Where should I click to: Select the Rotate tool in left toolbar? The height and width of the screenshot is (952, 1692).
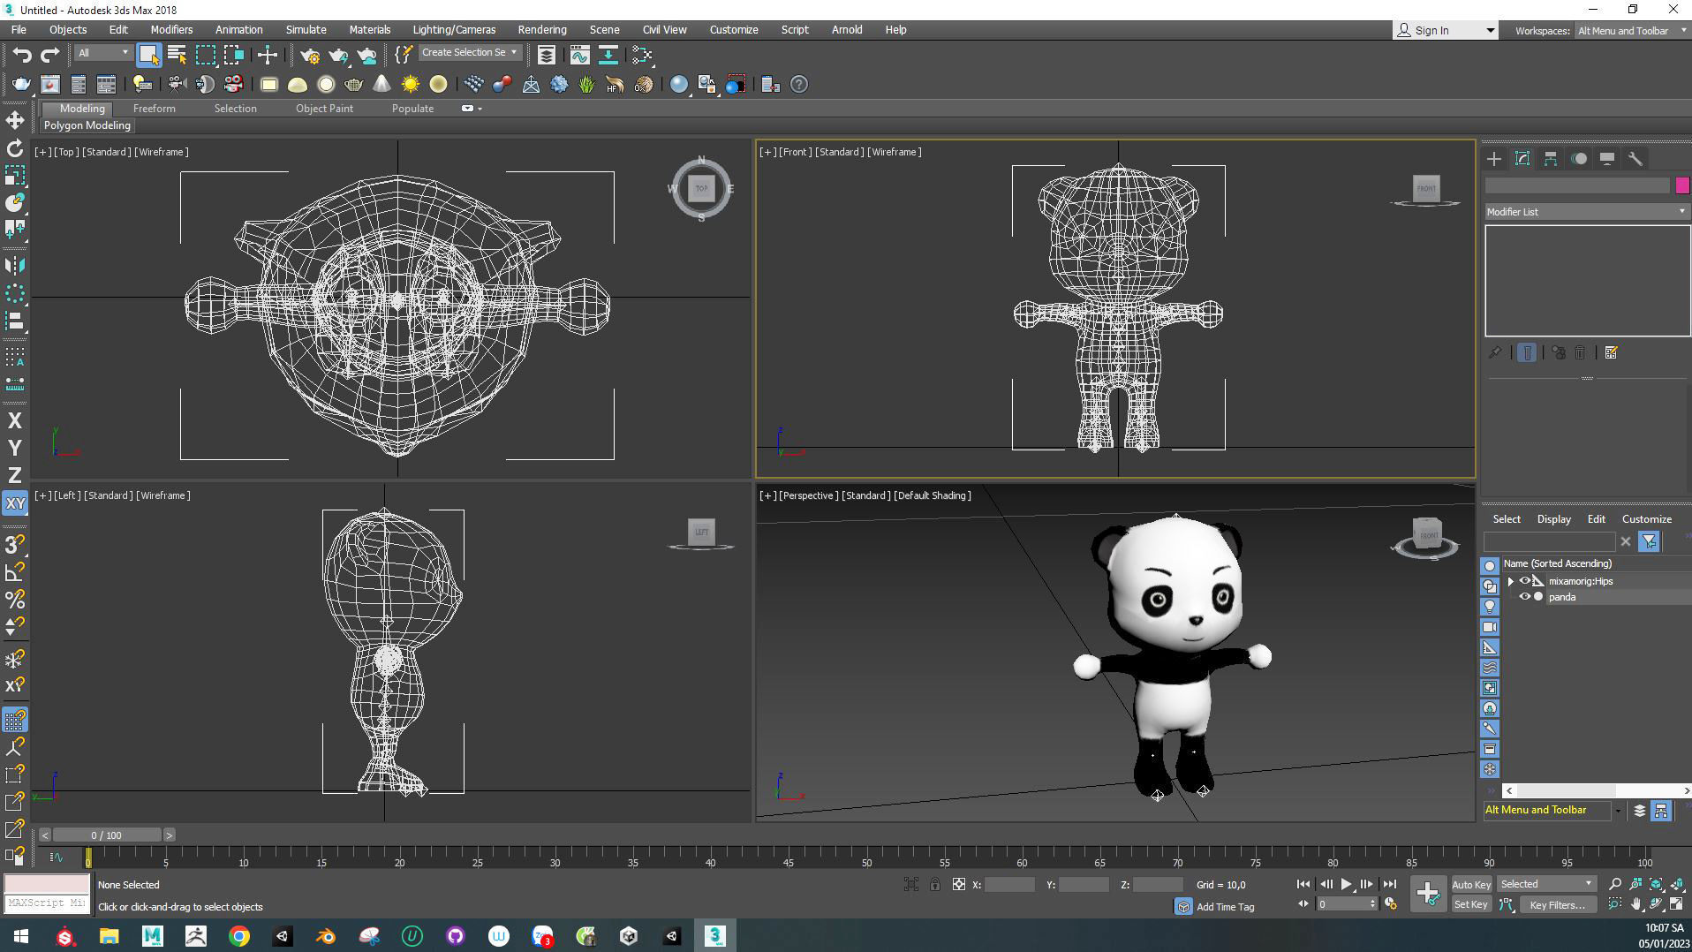tap(15, 148)
